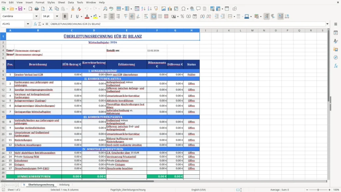
Task: Click the Überleitungsrechnung sheet tab
Action: (x=41, y=185)
